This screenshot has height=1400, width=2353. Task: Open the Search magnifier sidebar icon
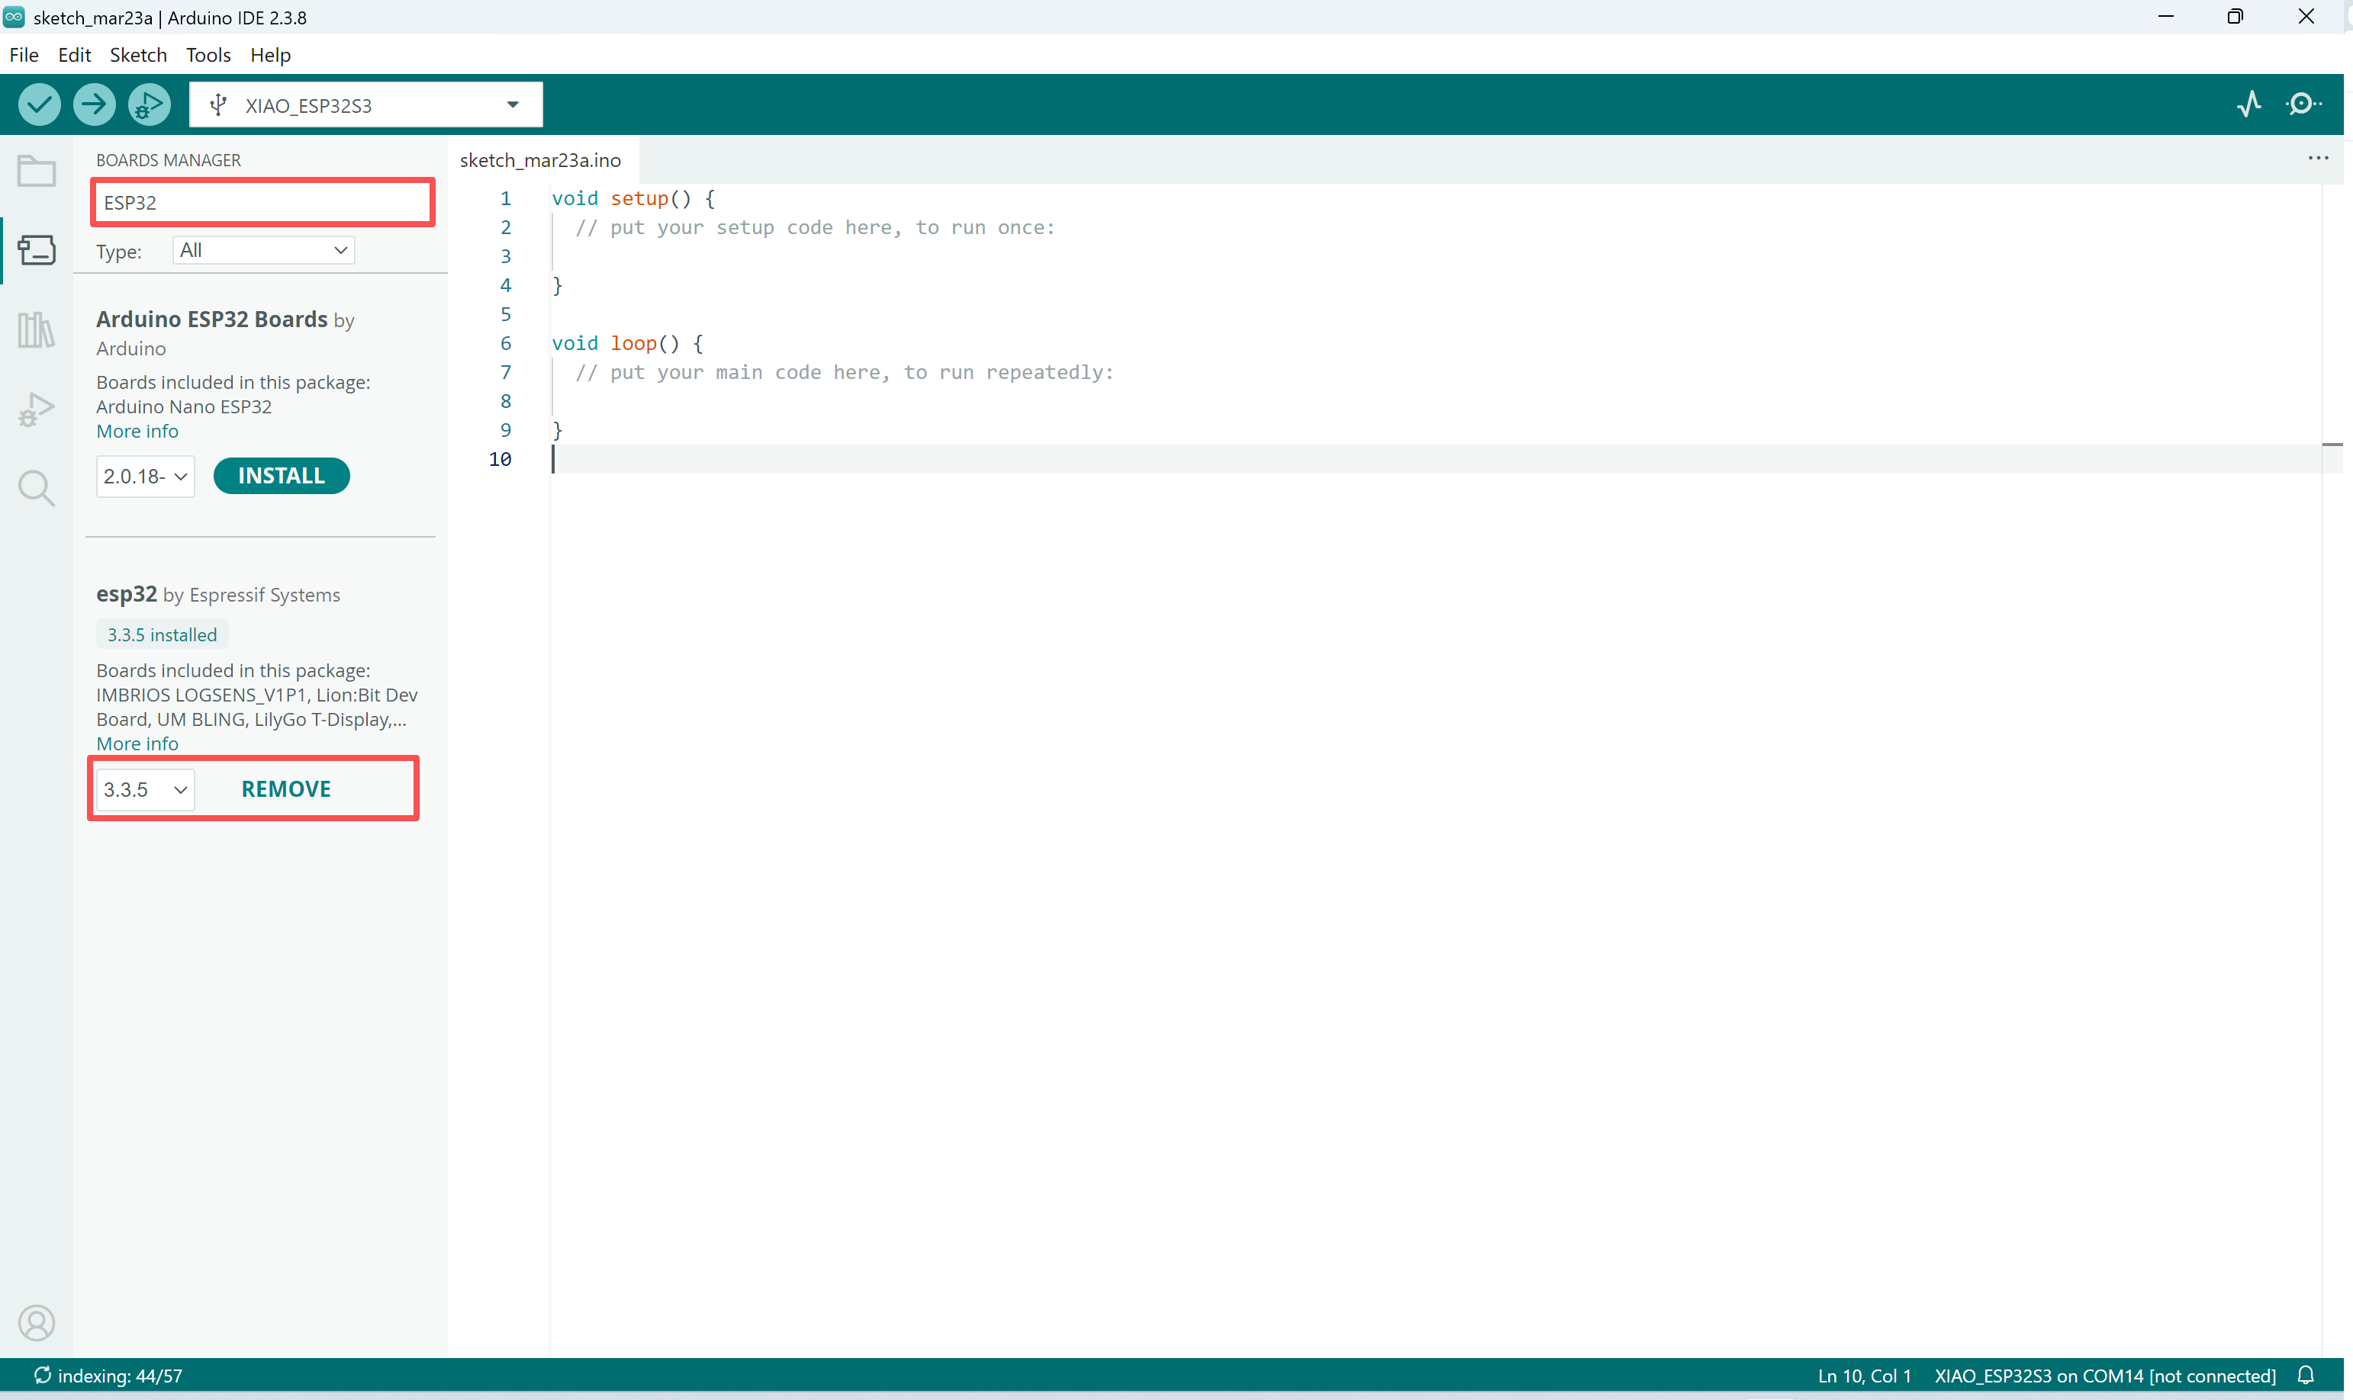tap(36, 488)
